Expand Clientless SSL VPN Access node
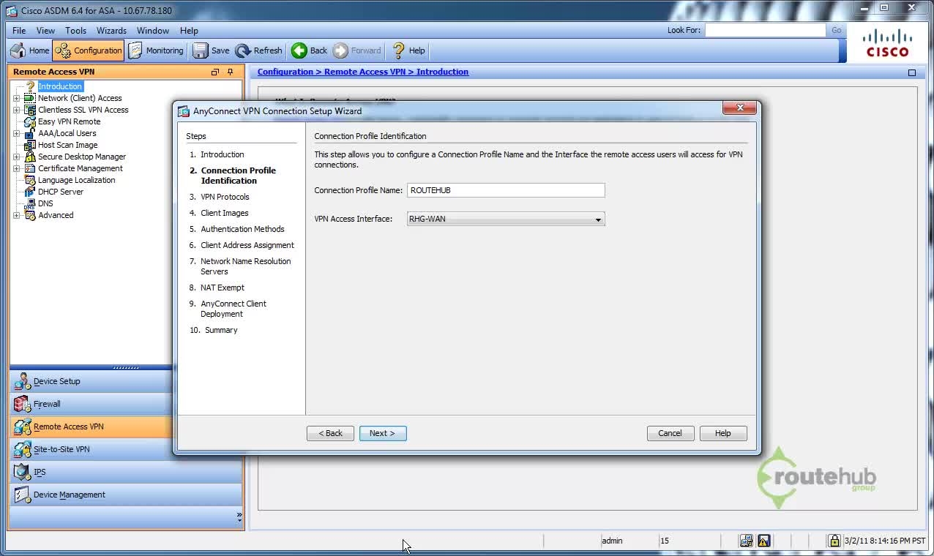The image size is (934, 556). click(16, 110)
